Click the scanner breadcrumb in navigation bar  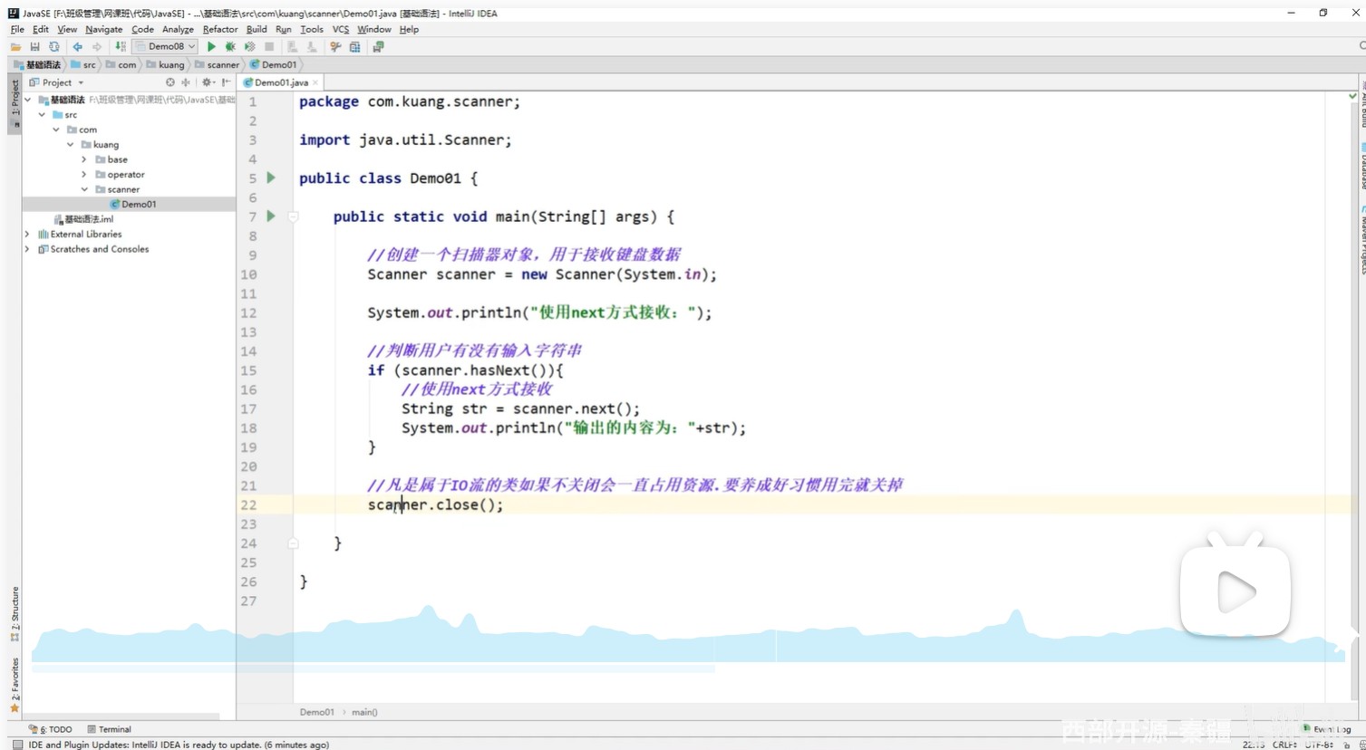point(217,64)
